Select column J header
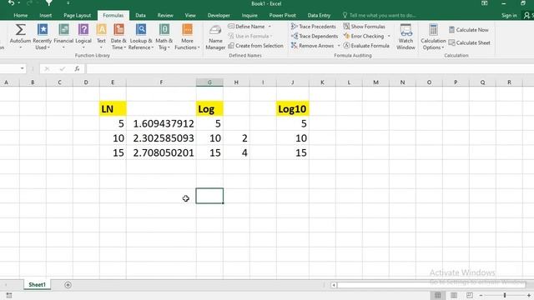The image size is (534, 300). [293, 82]
